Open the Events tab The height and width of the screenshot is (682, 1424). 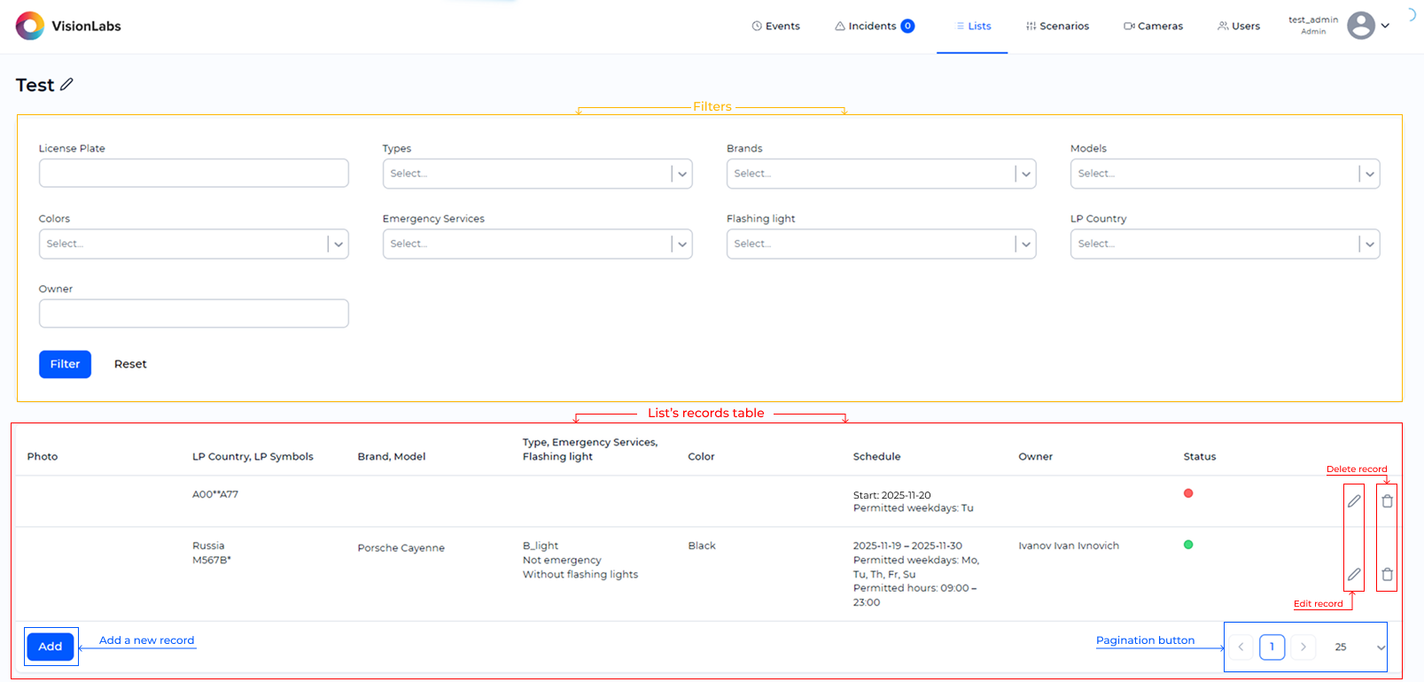click(x=775, y=26)
